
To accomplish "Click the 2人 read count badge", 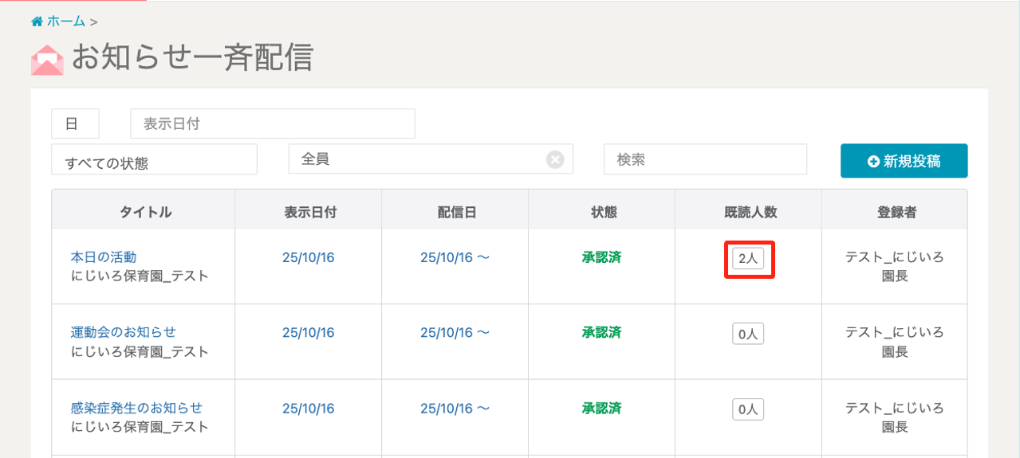I will click(x=748, y=259).
